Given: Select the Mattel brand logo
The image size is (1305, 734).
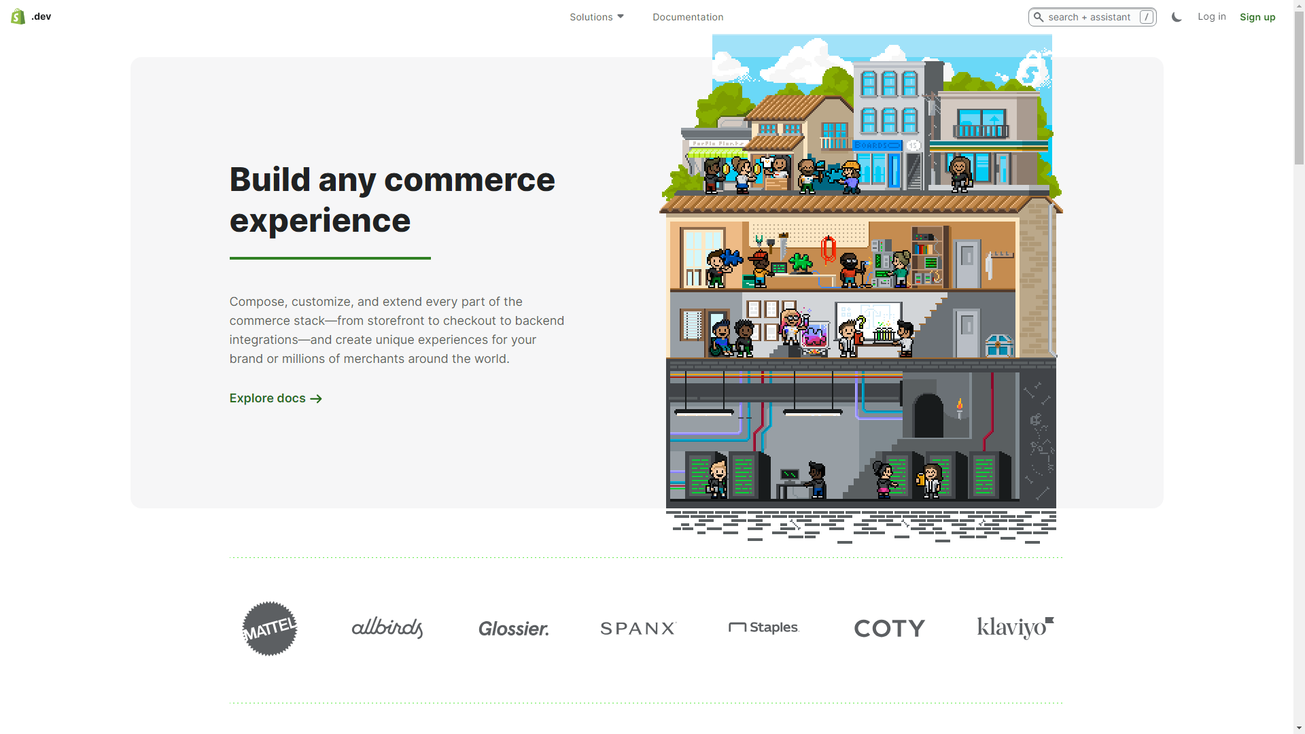Looking at the screenshot, I should pyautogui.click(x=269, y=627).
